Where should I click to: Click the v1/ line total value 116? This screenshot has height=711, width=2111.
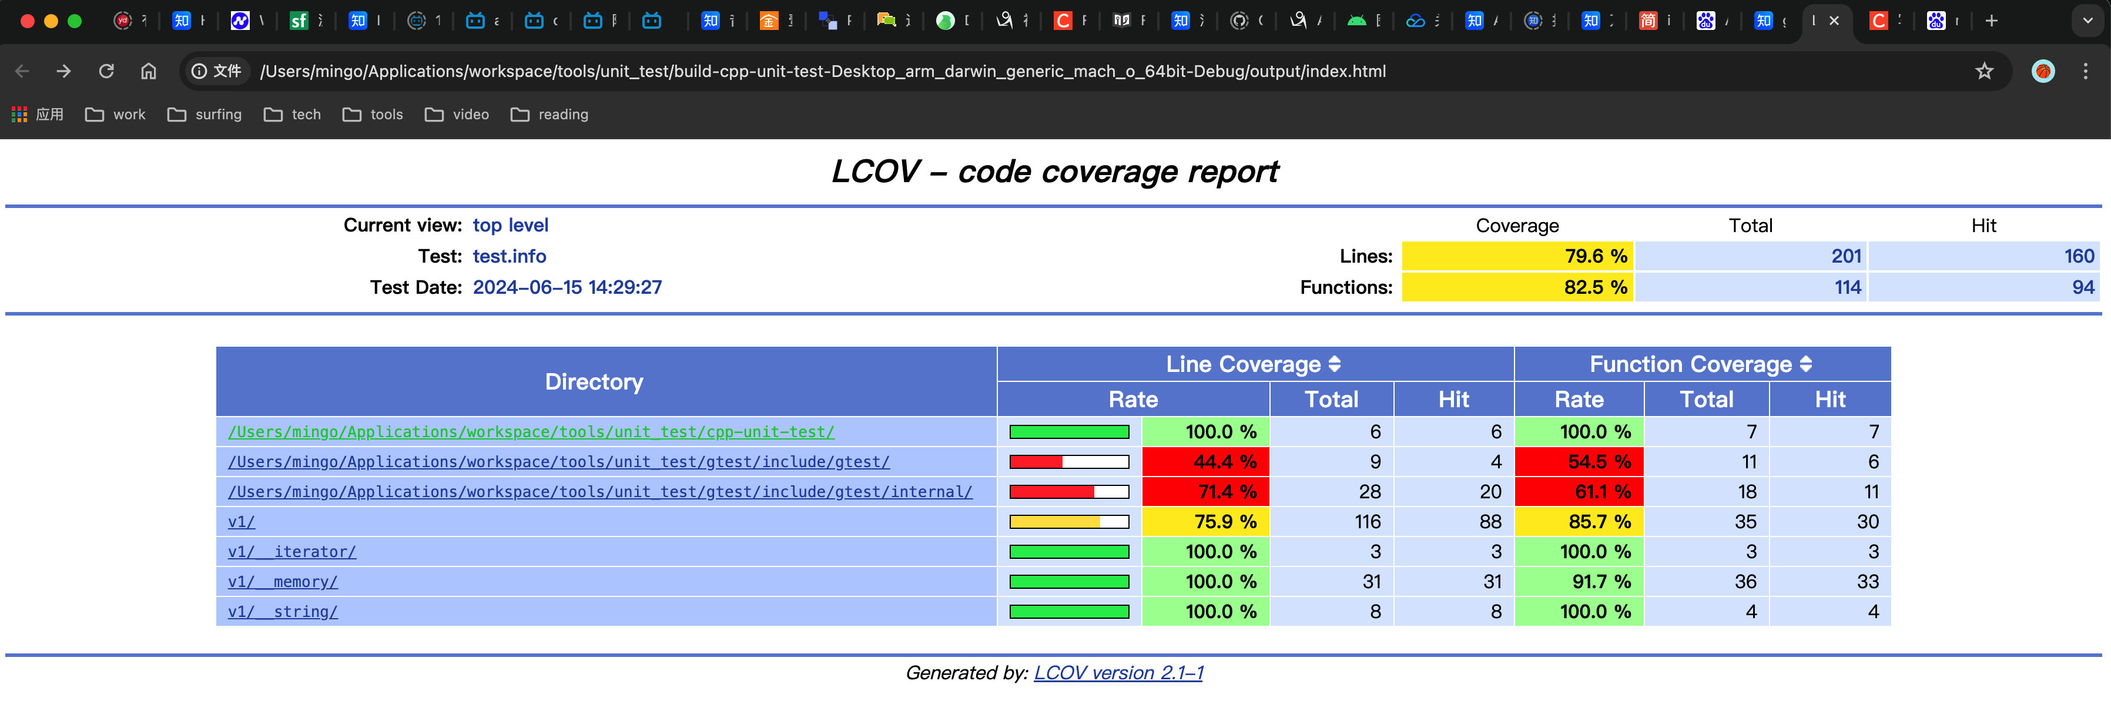click(1368, 522)
